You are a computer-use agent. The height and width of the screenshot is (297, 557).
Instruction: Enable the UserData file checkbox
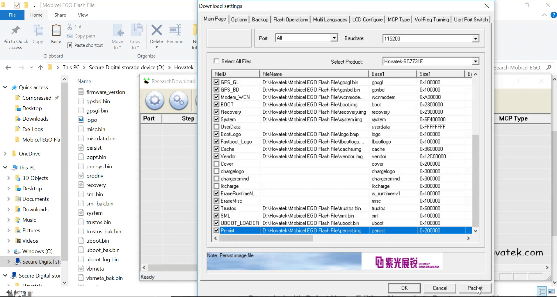pyautogui.click(x=216, y=126)
